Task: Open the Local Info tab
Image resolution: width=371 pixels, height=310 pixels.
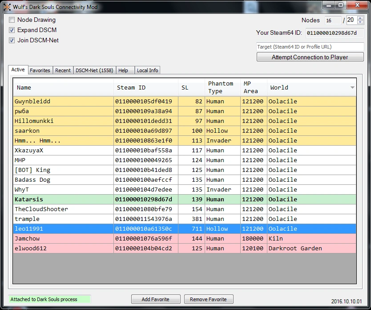Action: tap(147, 70)
